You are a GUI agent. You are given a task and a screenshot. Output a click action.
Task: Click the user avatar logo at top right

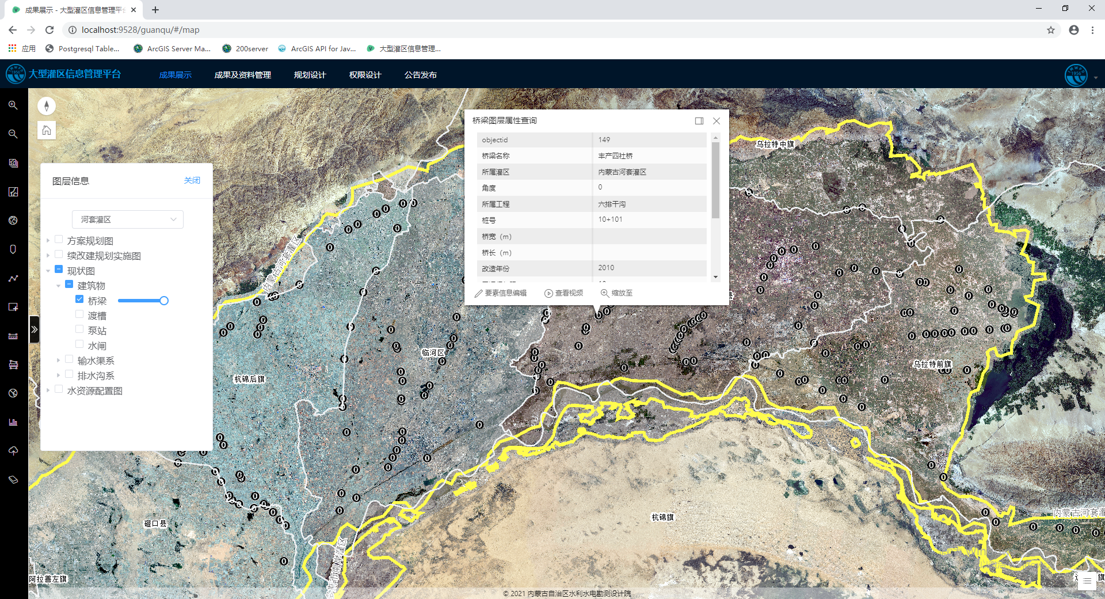click(x=1076, y=75)
